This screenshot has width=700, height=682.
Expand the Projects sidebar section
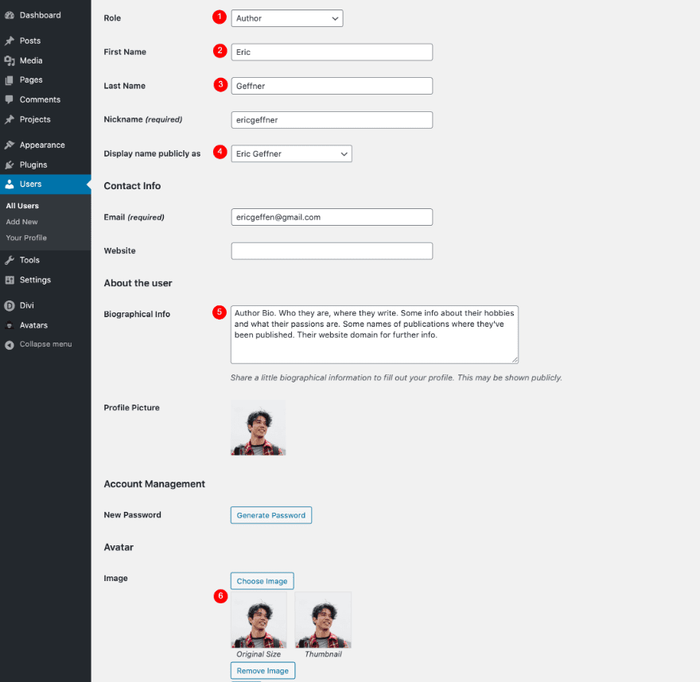(x=33, y=118)
